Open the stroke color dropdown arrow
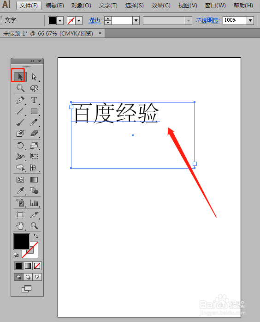Image resolution: width=260 pixels, height=322 pixels. 79,20
